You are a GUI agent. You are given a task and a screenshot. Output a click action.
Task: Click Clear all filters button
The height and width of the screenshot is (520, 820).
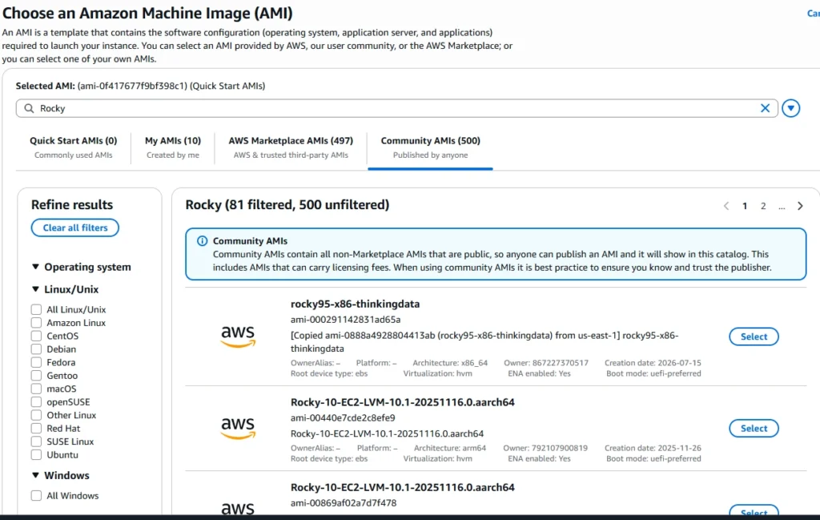[x=74, y=228]
